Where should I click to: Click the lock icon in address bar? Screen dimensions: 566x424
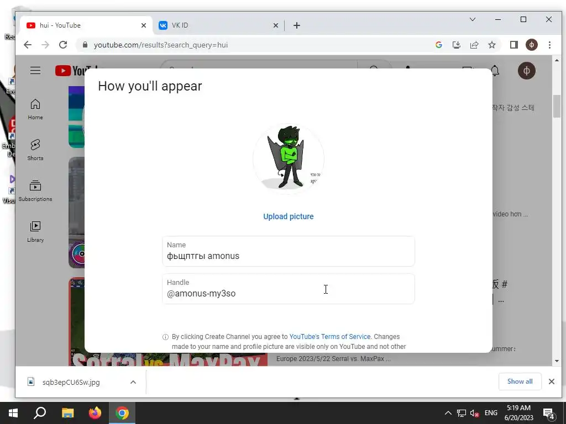[x=85, y=45]
